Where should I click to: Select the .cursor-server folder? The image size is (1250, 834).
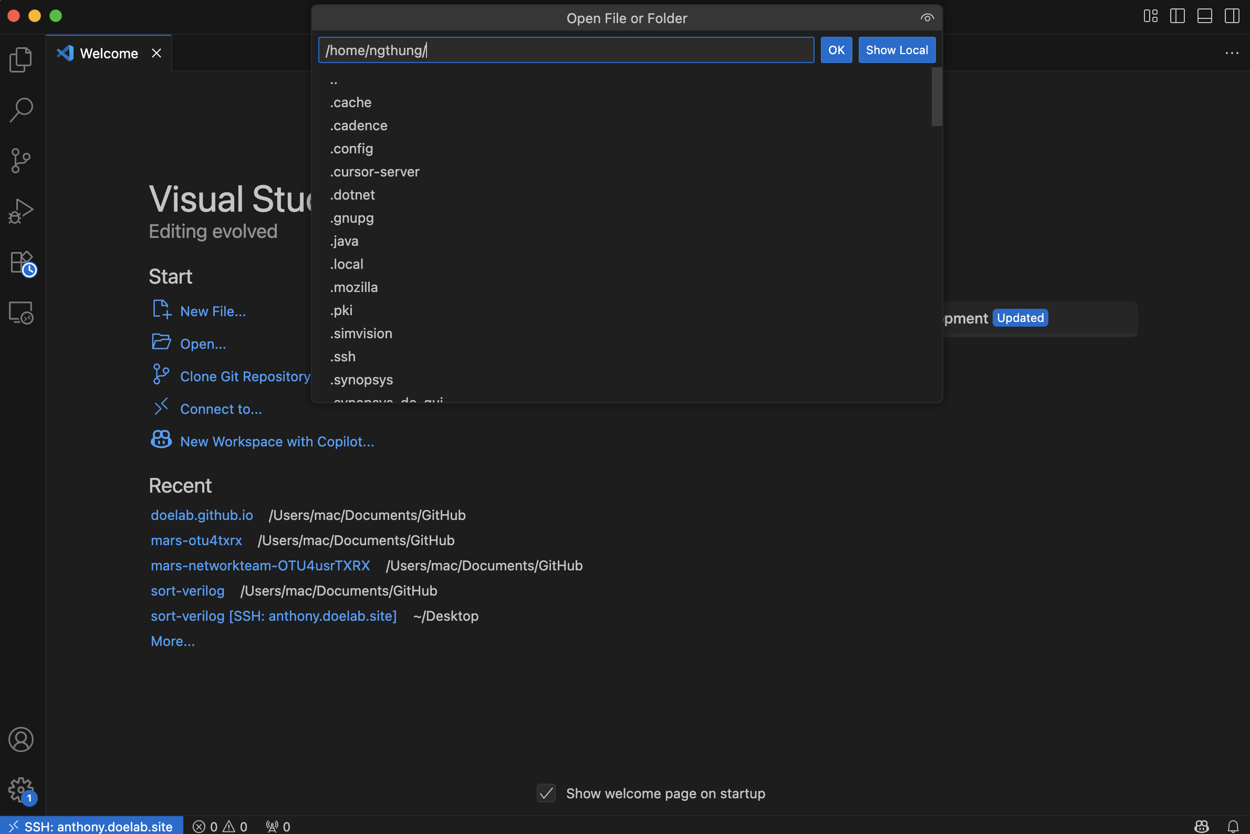pyautogui.click(x=621, y=172)
